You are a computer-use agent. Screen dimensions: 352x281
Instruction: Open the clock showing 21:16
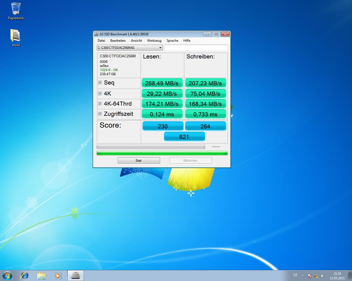(337, 276)
